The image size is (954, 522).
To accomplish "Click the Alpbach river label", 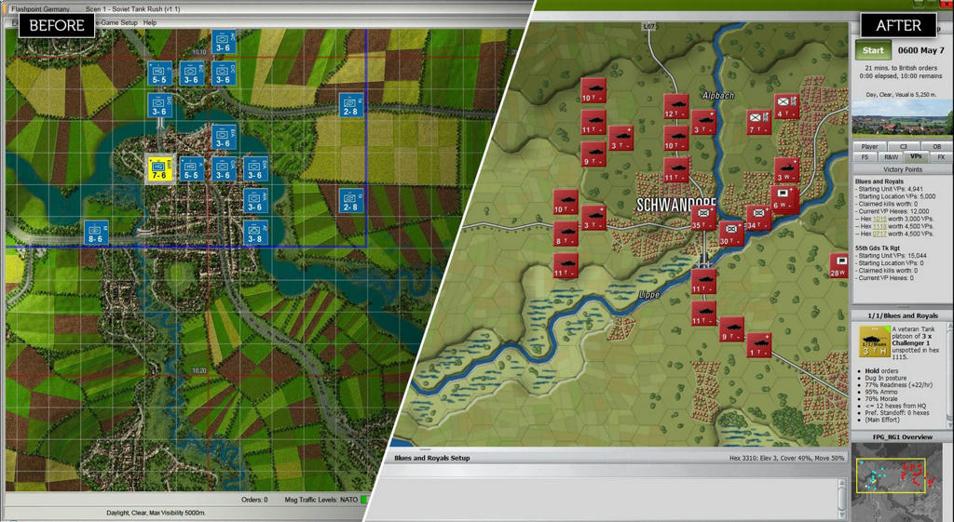I will click(x=718, y=96).
